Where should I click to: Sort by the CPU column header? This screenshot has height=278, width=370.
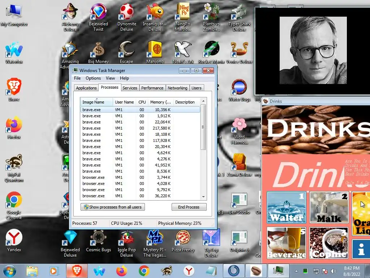[x=142, y=102]
